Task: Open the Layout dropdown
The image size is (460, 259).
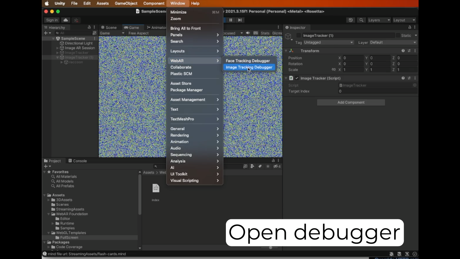Action: 404,20
